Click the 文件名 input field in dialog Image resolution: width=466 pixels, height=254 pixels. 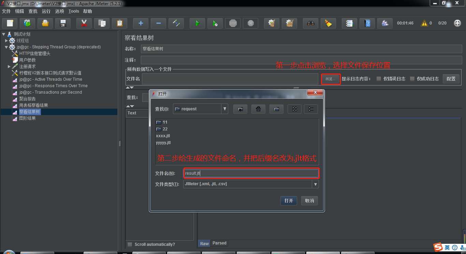click(251, 173)
